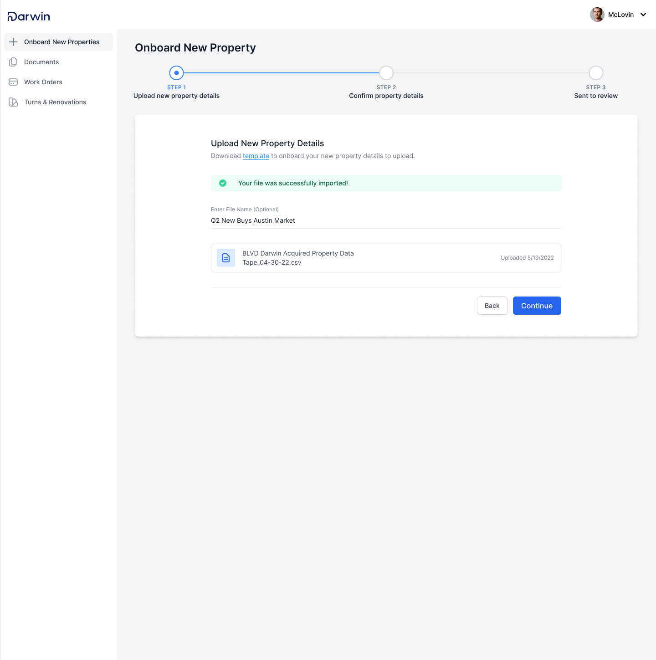The width and height of the screenshot is (656, 660).
Task: Click the Turns & Renovations icon
Action: click(13, 102)
